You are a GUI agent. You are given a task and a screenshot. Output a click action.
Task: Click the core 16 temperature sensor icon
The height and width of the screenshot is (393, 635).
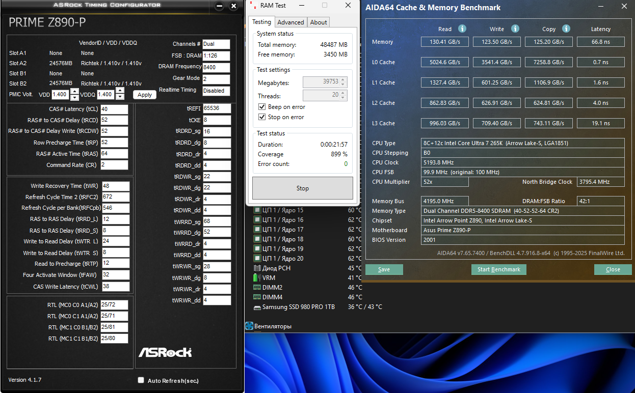pos(257,220)
